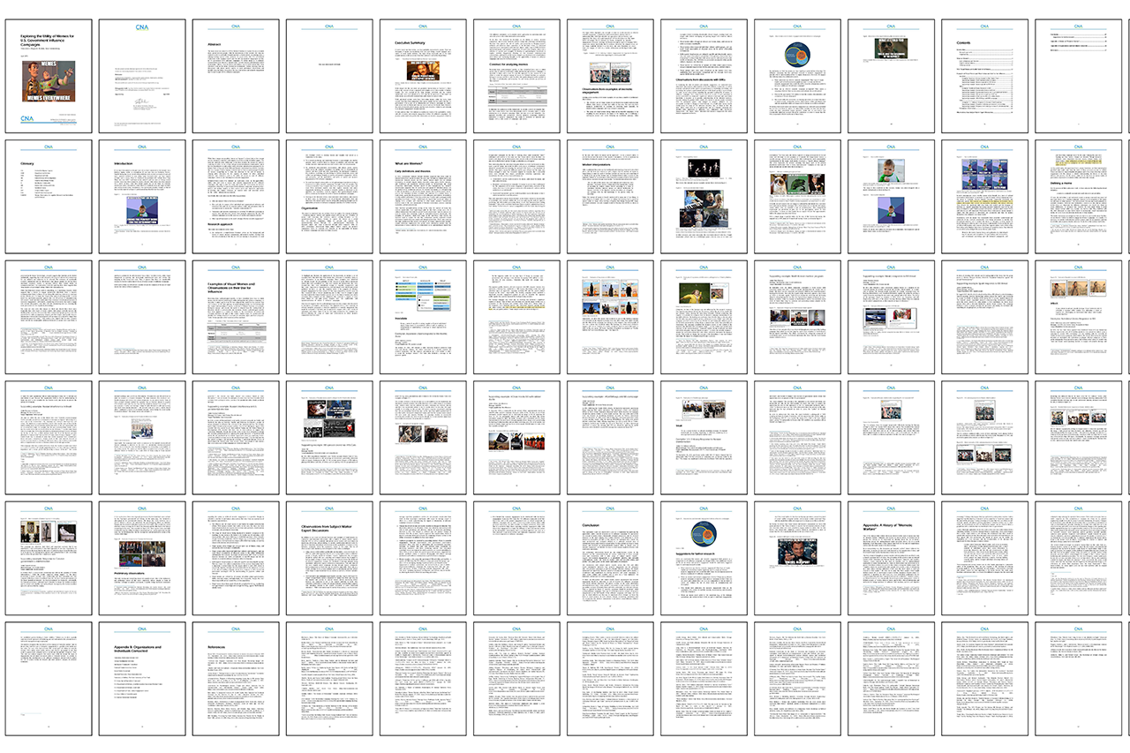
Task: Click the Observations from Subject Matter Expert Discussions heading
Action: coord(328,529)
